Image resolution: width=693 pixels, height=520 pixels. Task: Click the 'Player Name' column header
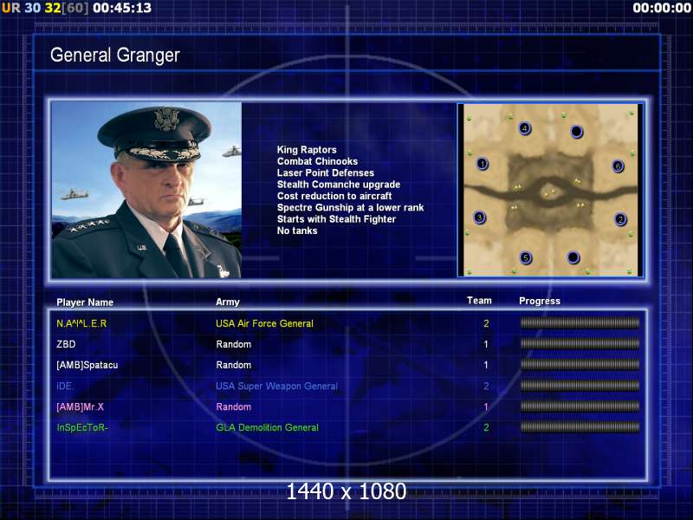coord(85,302)
